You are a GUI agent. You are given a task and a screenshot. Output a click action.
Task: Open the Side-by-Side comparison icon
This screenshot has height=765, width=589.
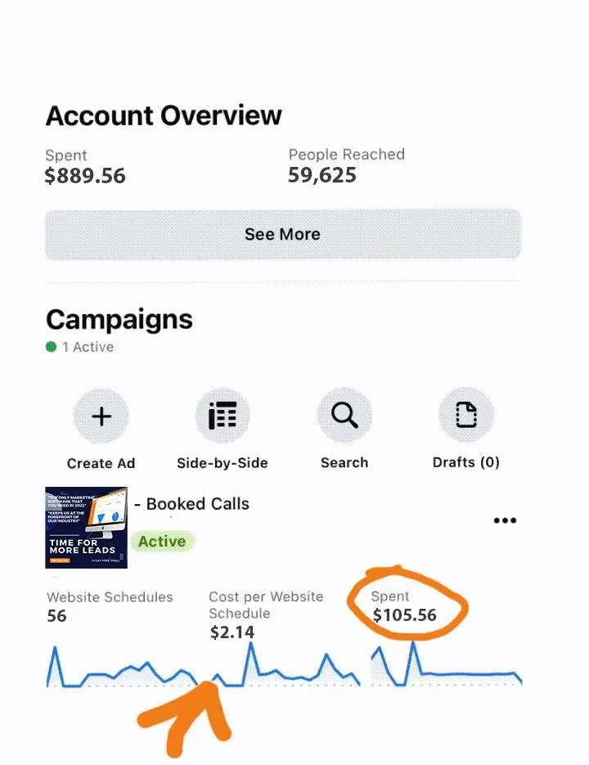click(x=222, y=416)
